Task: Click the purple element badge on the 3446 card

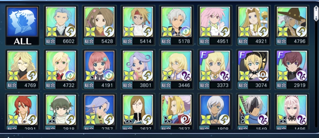Action: click(186, 76)
